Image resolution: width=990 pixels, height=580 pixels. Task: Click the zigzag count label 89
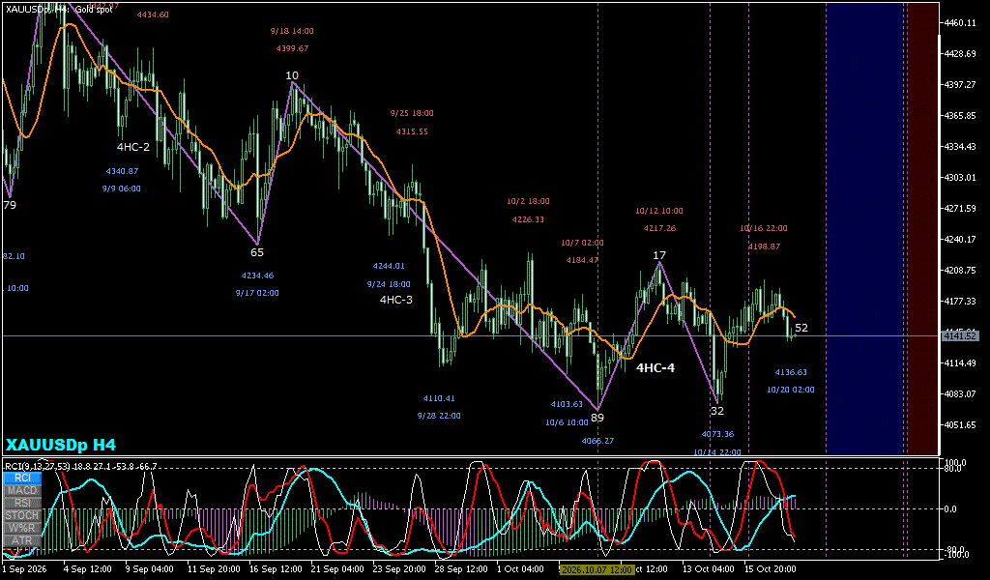pos(597,418)
